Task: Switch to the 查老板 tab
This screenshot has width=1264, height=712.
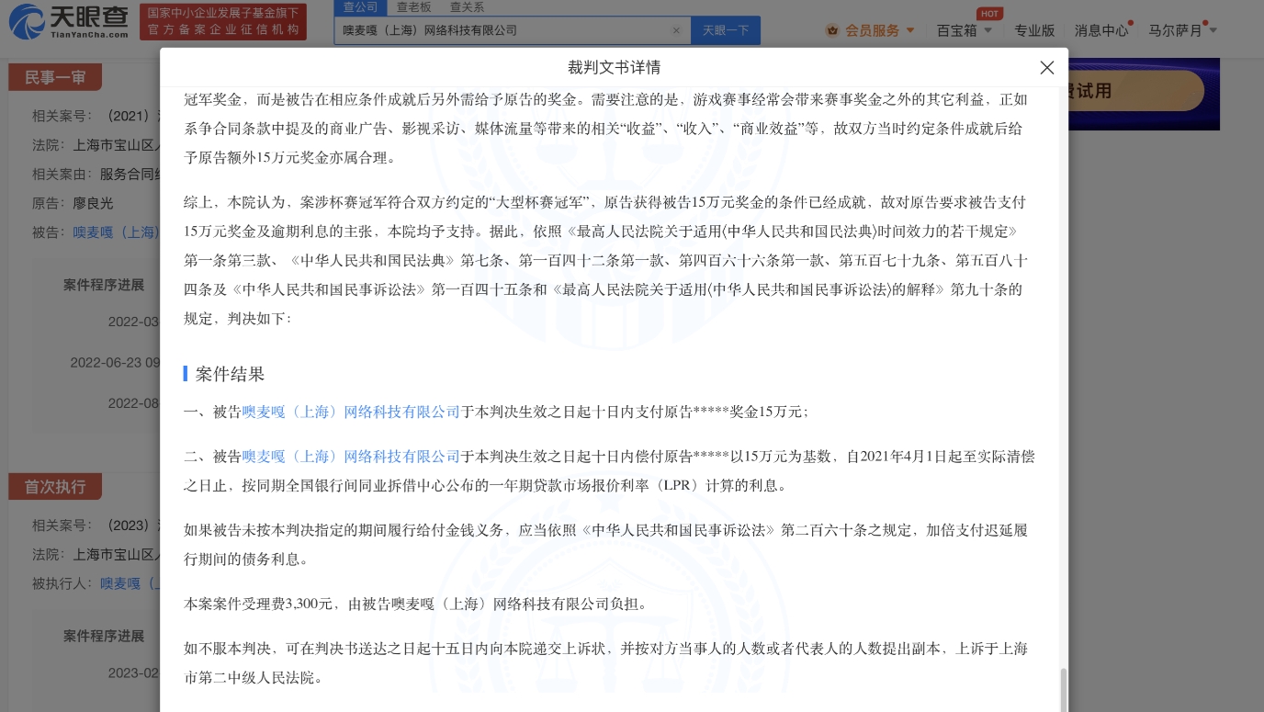Action: pyautogui.click(x=414, y=6)
